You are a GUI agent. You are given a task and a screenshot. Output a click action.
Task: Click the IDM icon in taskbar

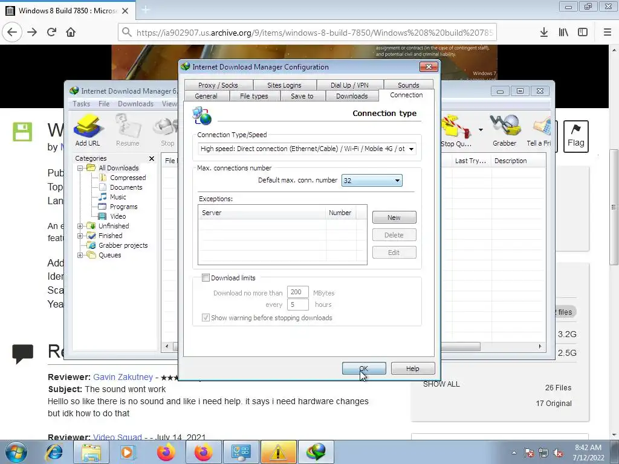tap(316, 452)
